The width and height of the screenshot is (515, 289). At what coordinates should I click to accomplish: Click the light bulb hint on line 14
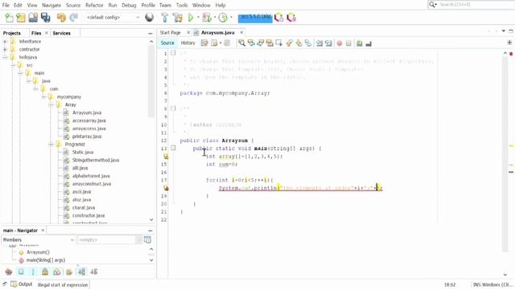pos(166,157)
